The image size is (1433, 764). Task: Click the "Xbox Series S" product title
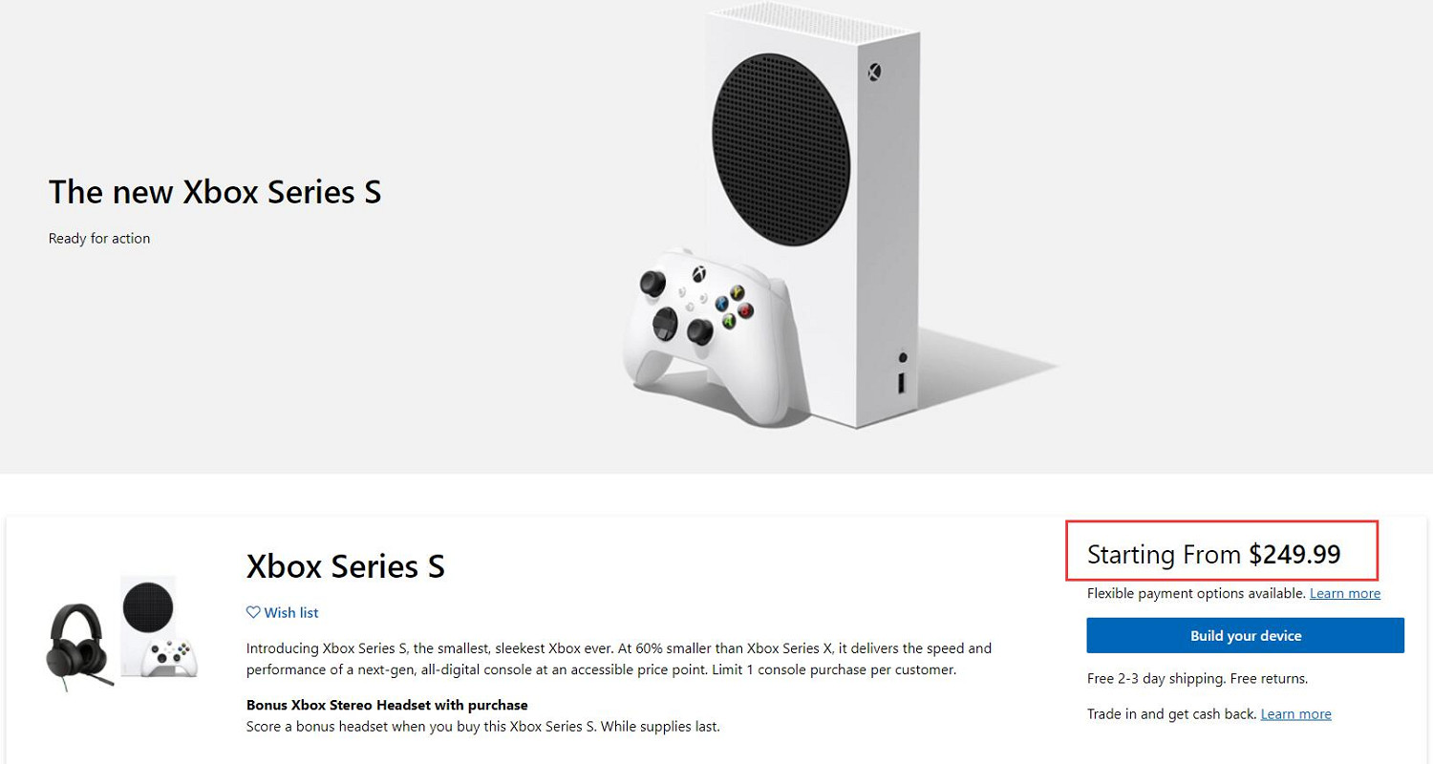[x=345, y=566]
